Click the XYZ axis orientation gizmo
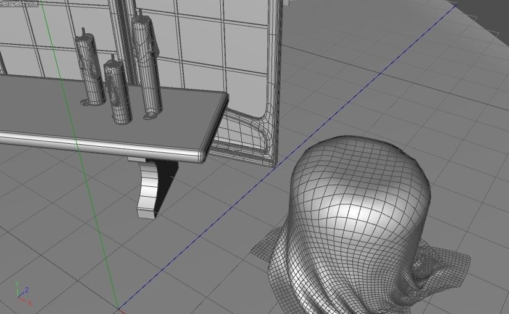The width and height of the screenshot is (509, 314). (23, 294)
